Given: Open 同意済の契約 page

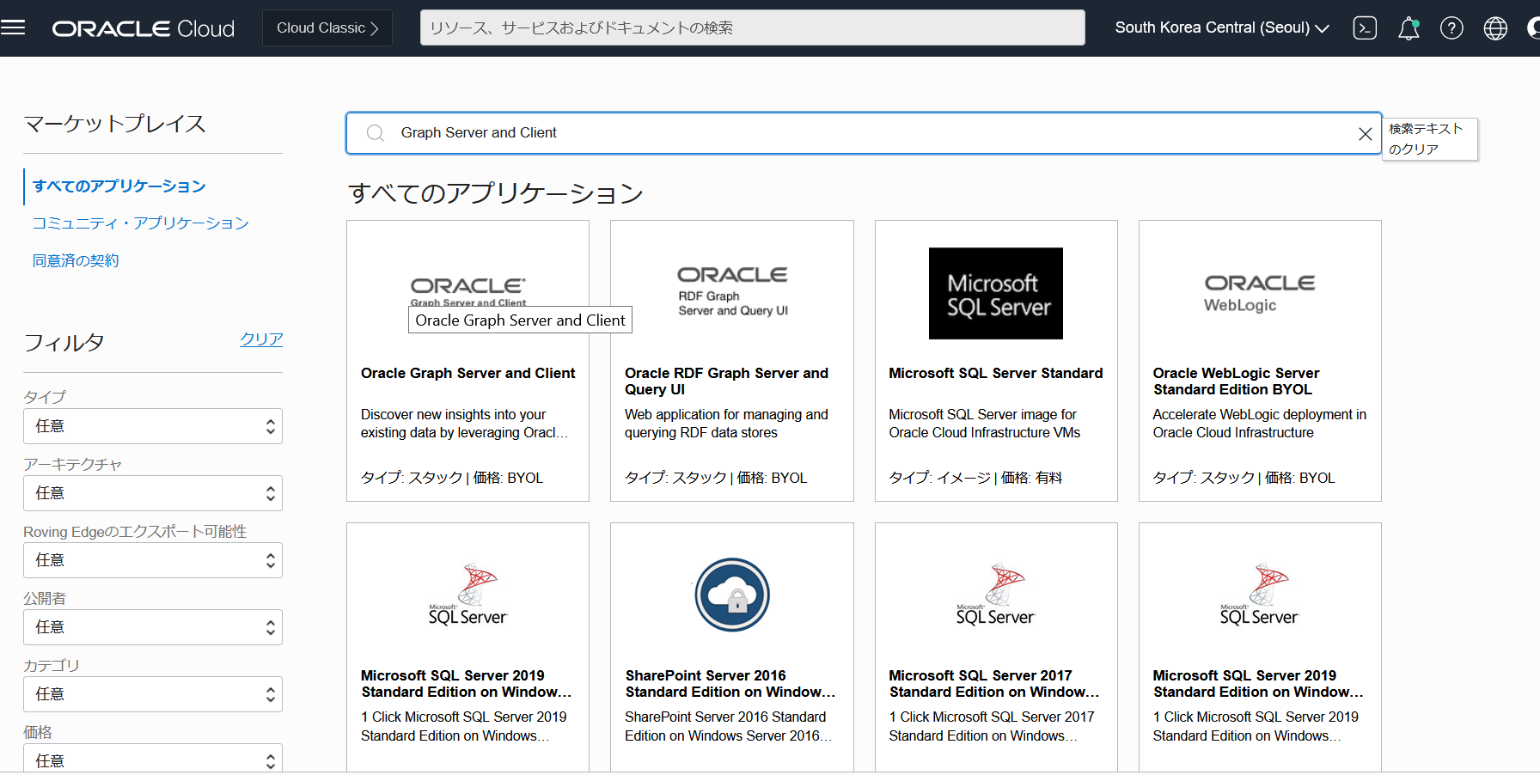Looking at the screenshot, I should coord(76,260).
